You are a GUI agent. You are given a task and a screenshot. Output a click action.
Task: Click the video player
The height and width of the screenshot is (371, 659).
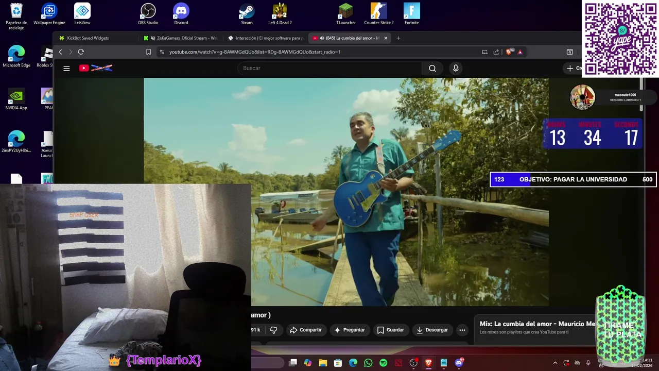[x=346, y=192]
